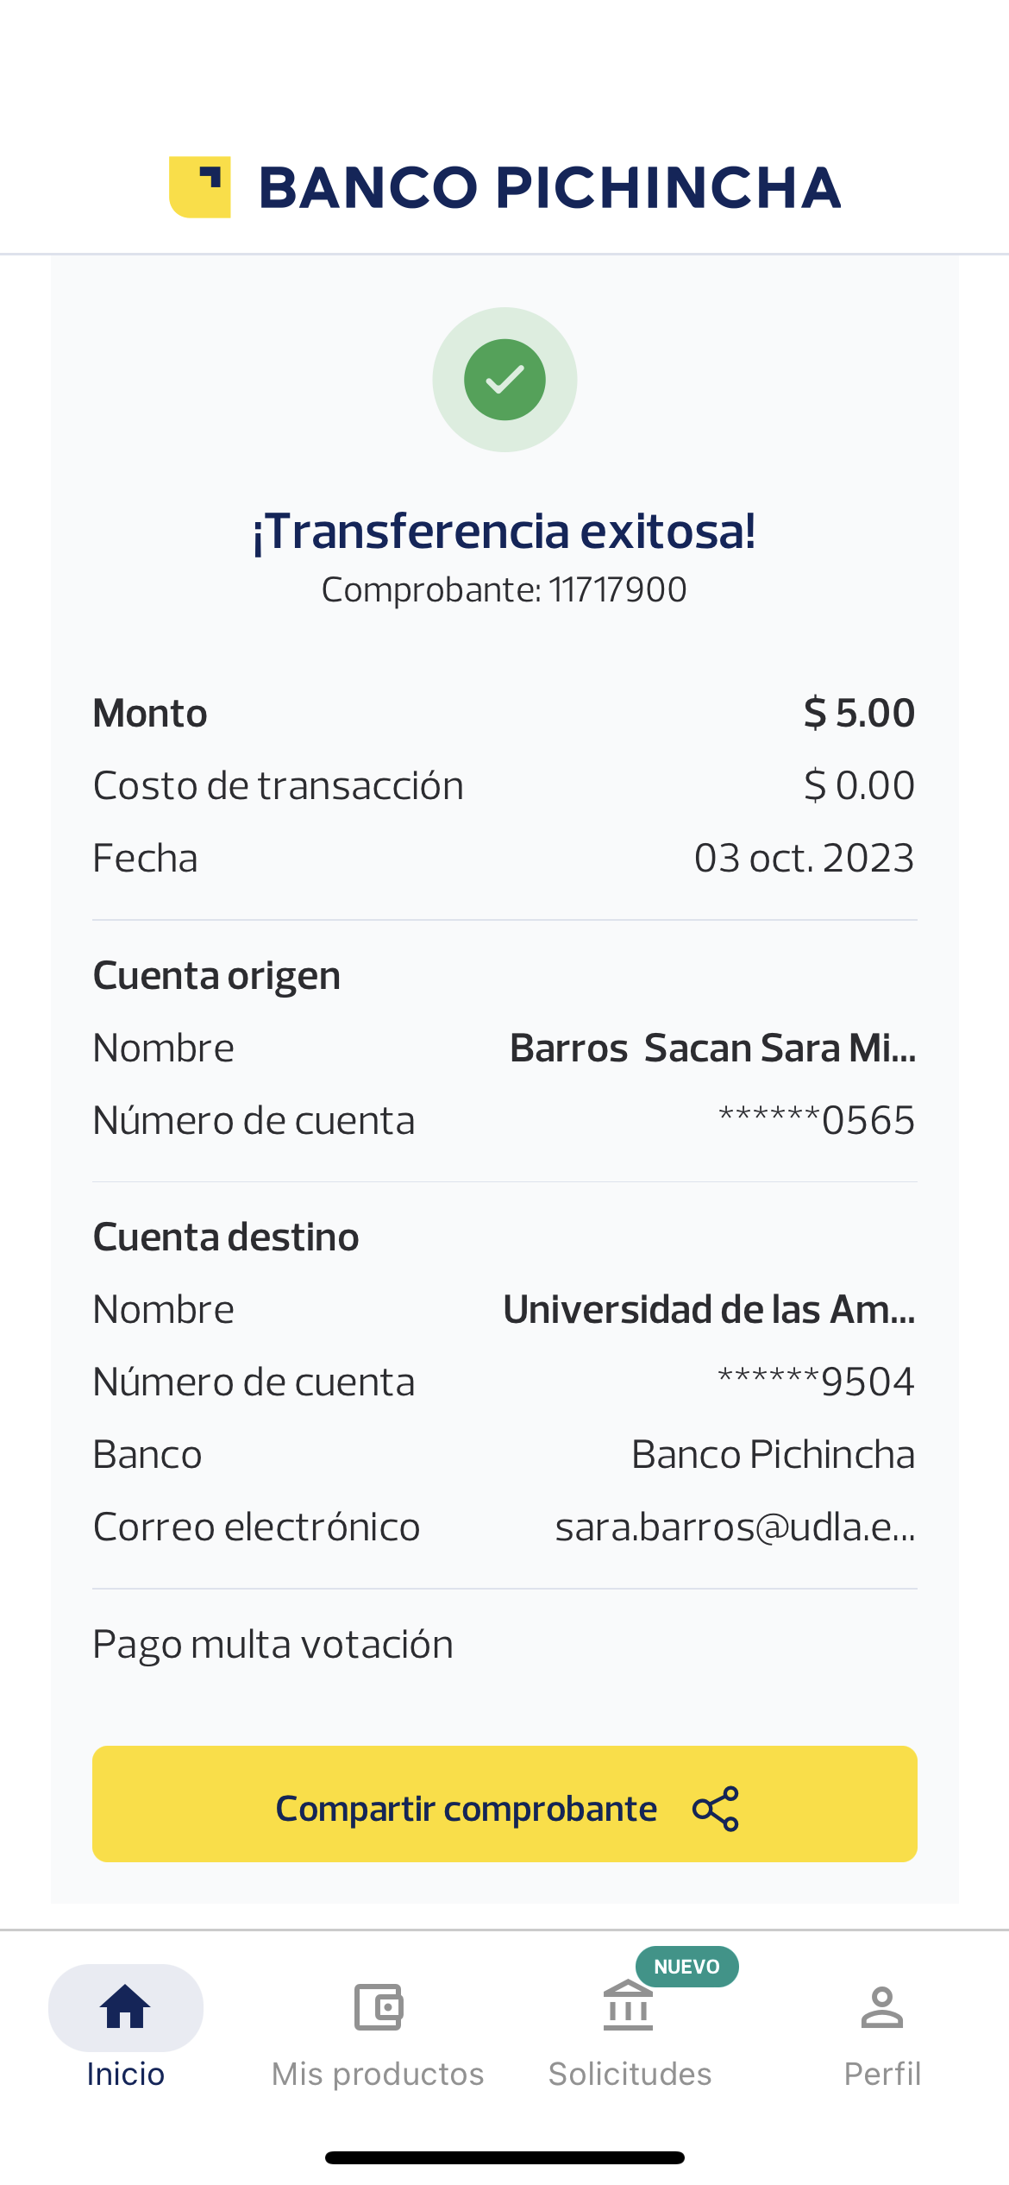Tap the destination account number ending 9504

tap(816, 1382)
